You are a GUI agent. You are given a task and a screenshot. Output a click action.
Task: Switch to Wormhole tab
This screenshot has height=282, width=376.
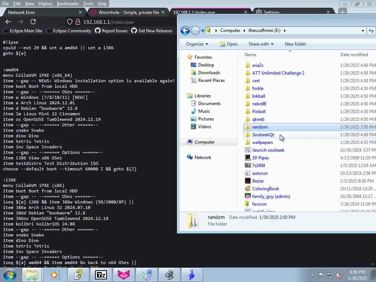(129, 12)
